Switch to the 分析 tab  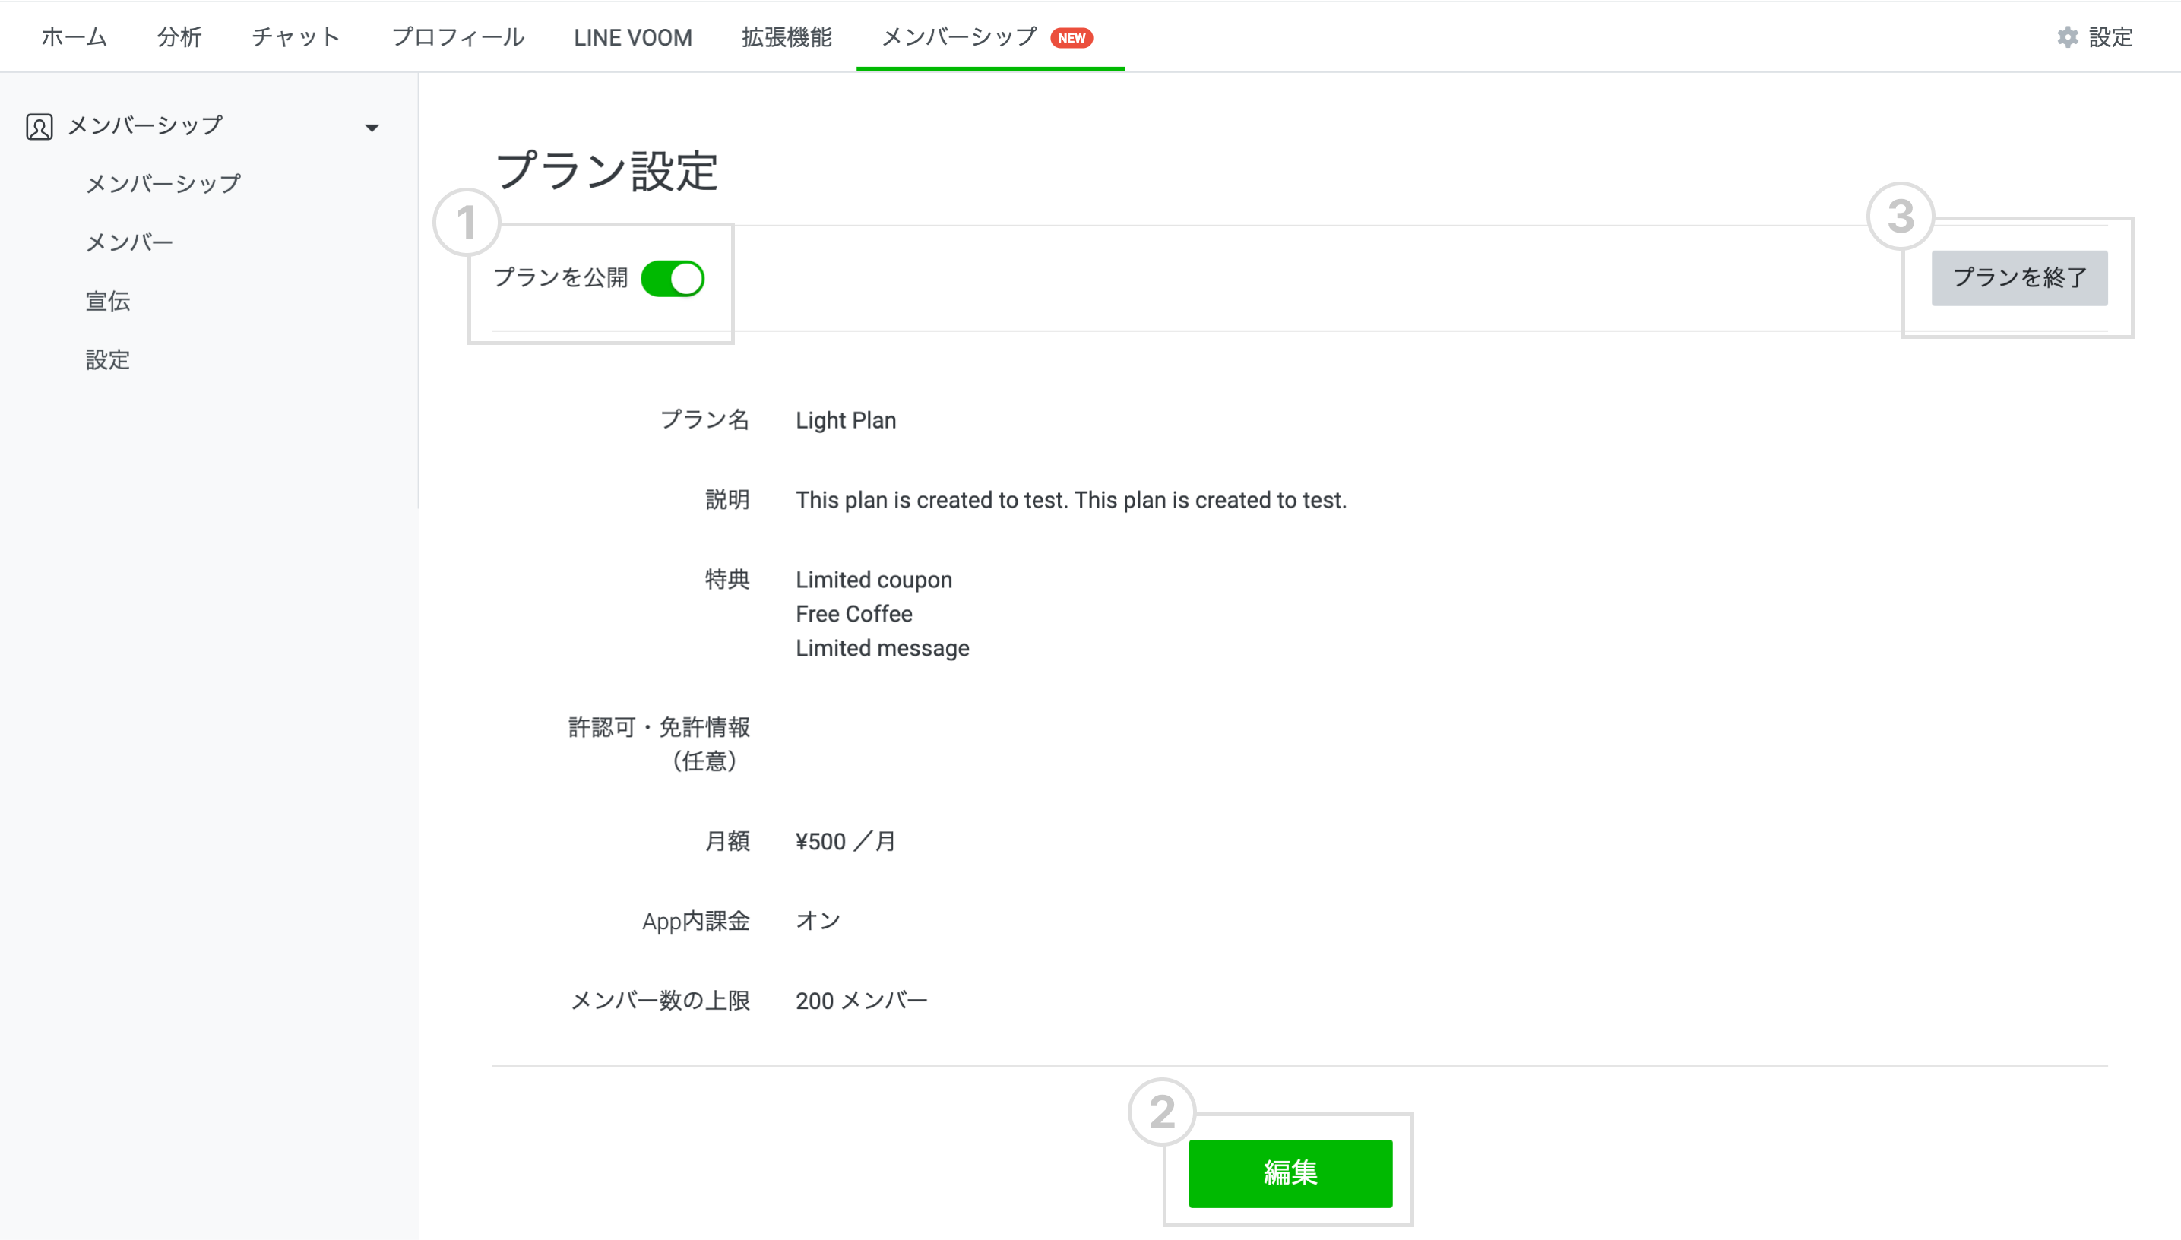click(x=179, y=37)
